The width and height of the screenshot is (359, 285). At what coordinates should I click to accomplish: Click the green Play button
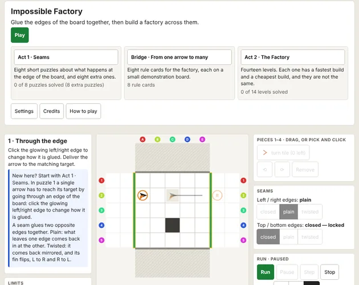point(20,35)
